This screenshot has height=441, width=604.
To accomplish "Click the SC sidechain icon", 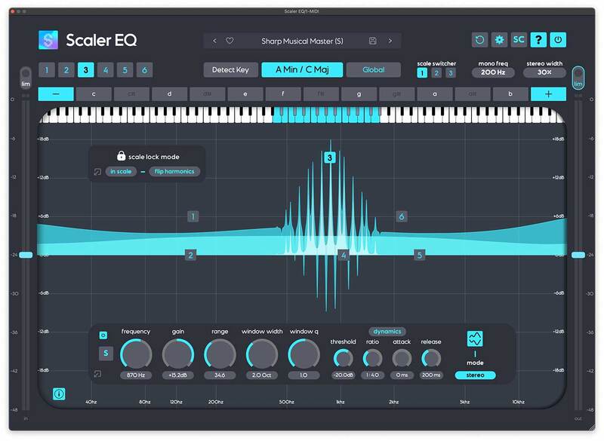I will pos(519,40).
